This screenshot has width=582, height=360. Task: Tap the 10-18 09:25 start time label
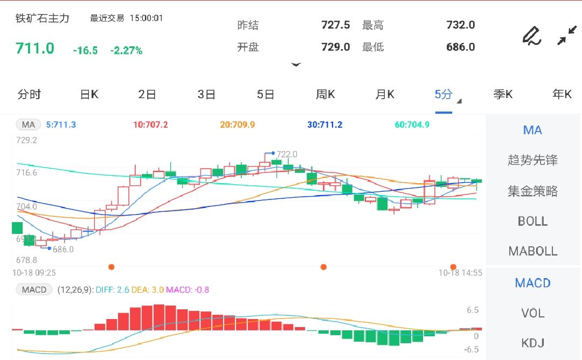tap(34, 273)
